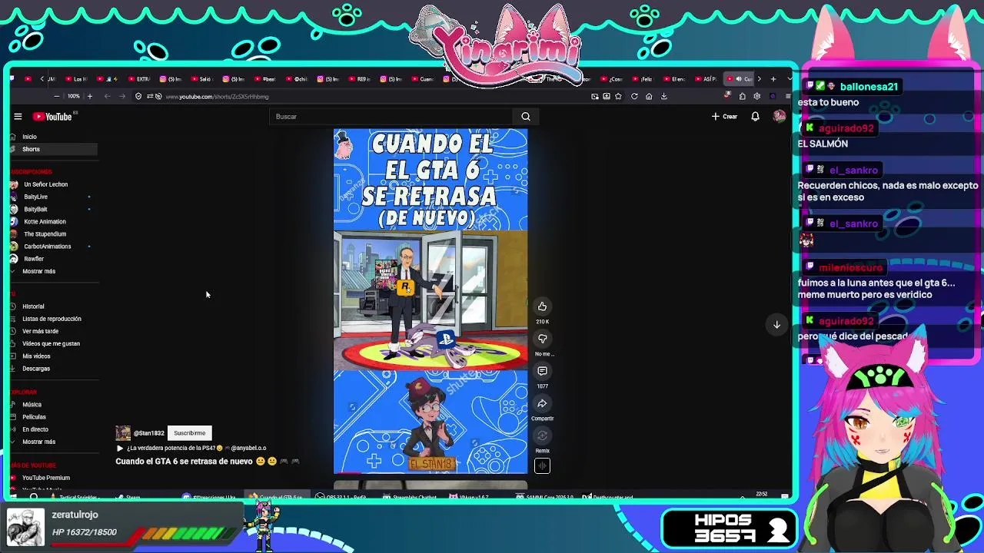This screenshot has width=984, height=553.
Task: Open the comments icon on the Short
Action: coord(542,371)
